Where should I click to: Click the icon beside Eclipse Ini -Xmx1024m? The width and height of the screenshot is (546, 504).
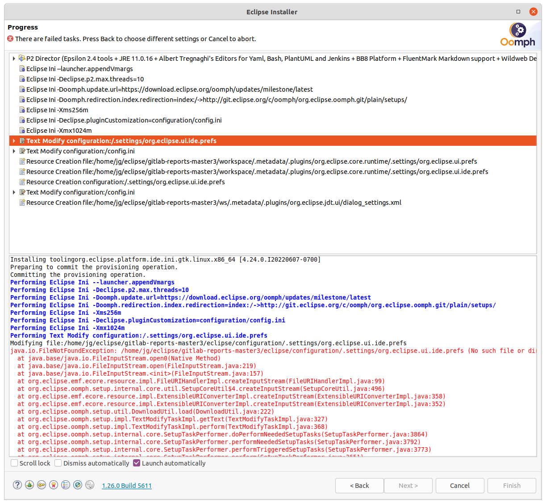tap(22, 130)
